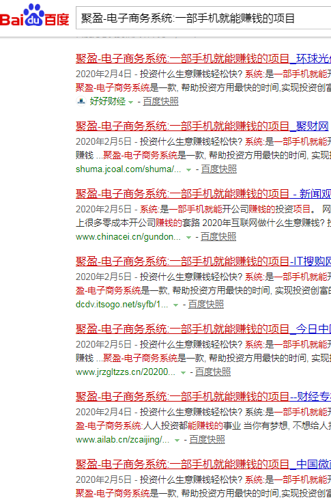Open the result titled 环球光… link
331x502 pixels.
point(203,58)
